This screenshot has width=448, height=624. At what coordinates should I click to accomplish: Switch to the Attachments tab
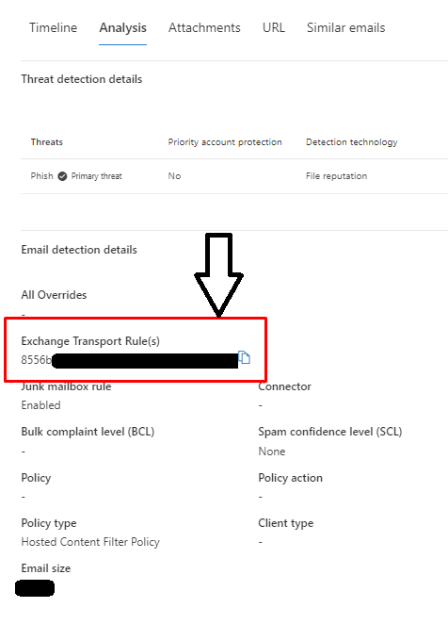click(x=204, y=28)
